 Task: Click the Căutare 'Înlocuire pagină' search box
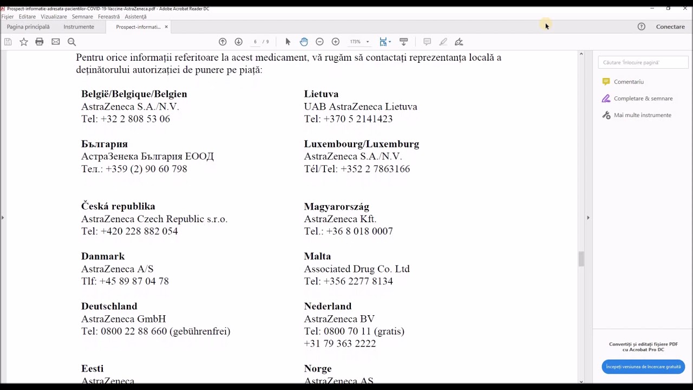tap(643, 62)
